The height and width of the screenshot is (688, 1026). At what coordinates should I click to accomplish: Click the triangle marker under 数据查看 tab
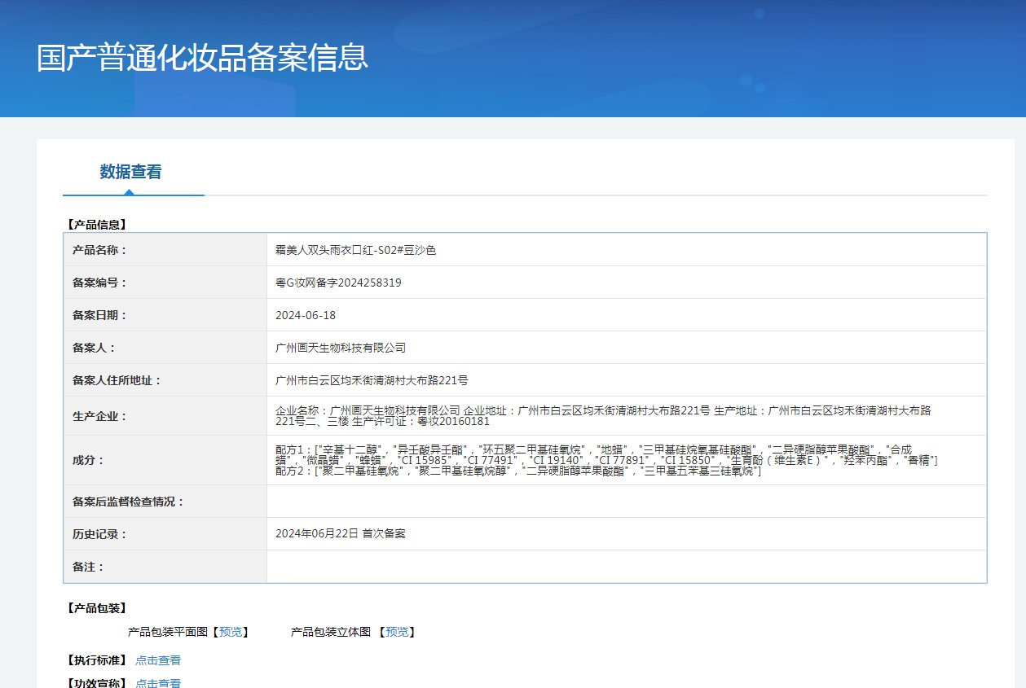point(129,192)
